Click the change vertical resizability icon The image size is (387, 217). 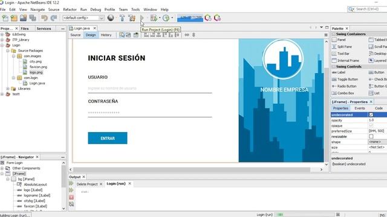click(x=193, y=35)
